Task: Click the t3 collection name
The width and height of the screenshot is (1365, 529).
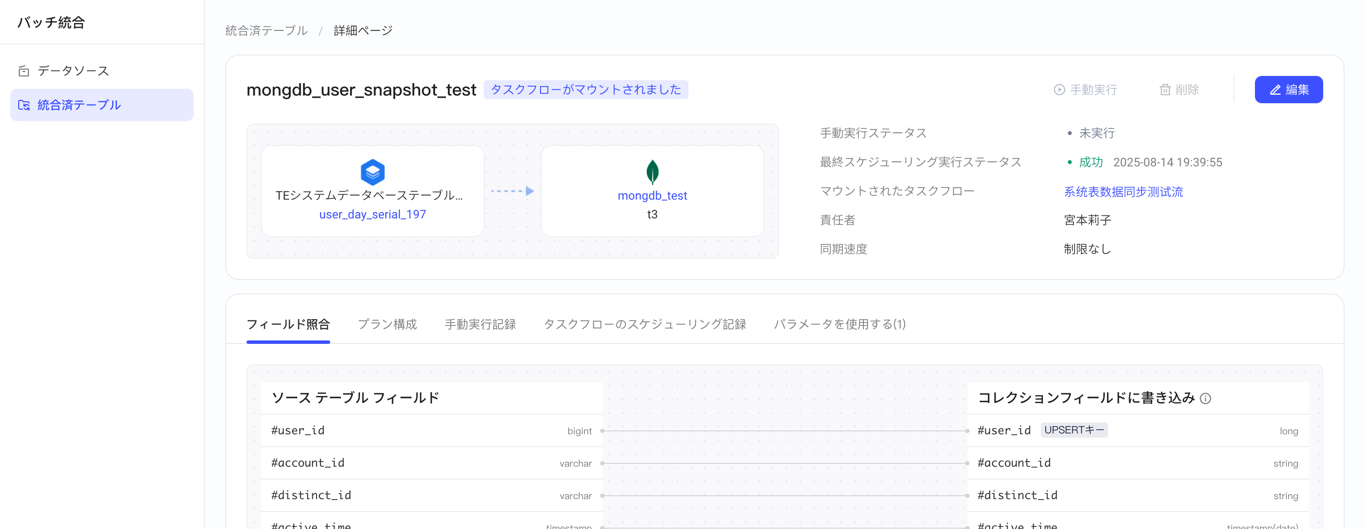Action: [652, 214]
